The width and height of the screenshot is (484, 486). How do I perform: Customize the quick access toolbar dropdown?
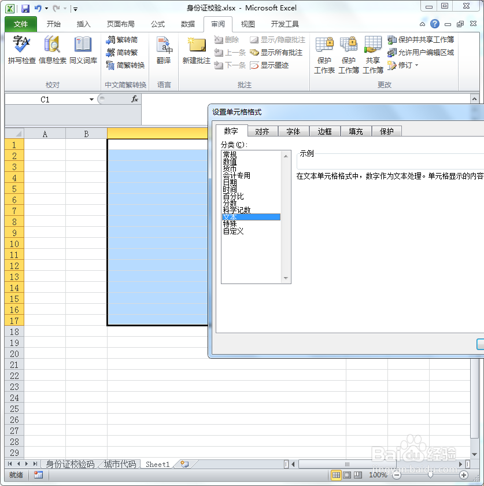point(75,9)
